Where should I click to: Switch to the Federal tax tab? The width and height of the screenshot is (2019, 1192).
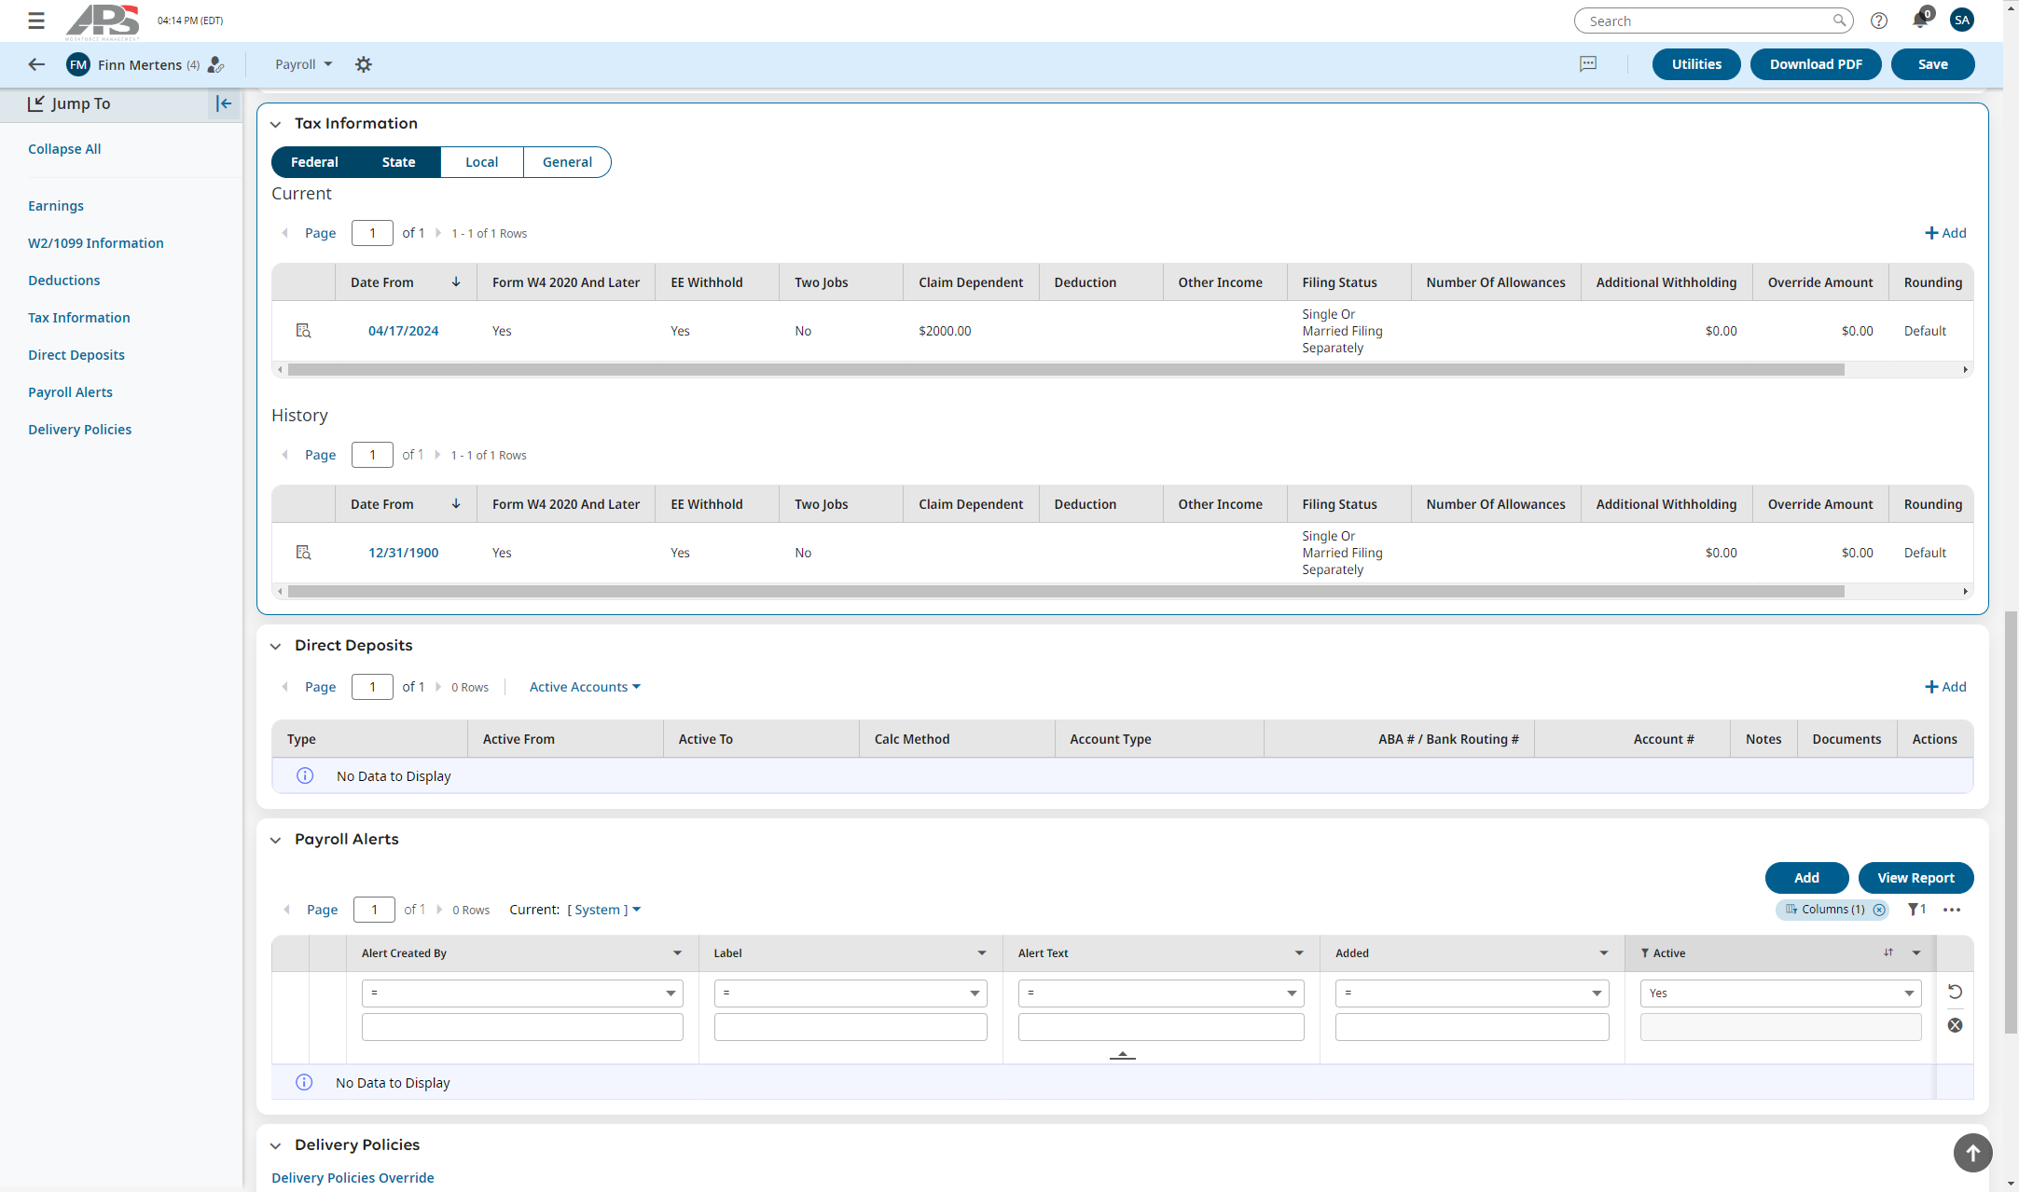[314, 162]
